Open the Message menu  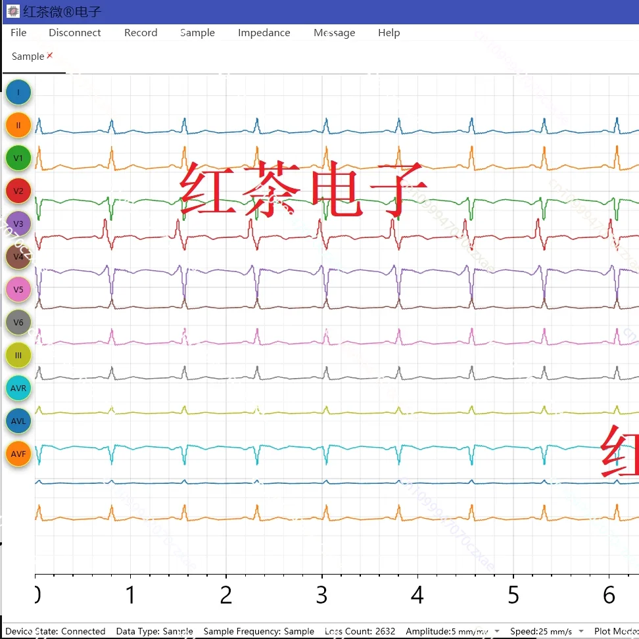[334, 33]
